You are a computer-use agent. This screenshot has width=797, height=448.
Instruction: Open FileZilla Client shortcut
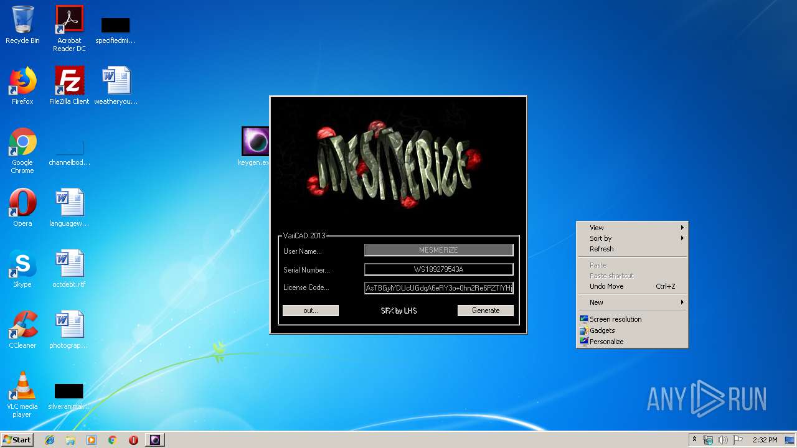69,86
